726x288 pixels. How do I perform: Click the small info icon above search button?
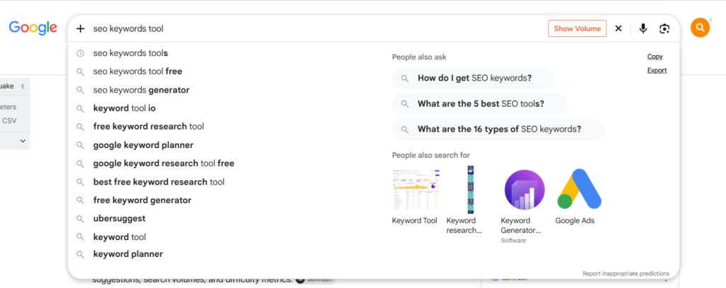click(x=710, y=19)
